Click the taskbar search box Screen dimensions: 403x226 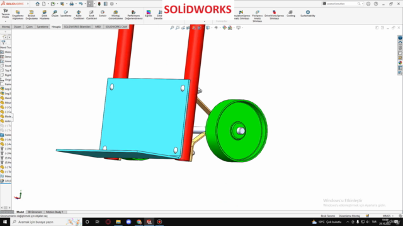46,222
